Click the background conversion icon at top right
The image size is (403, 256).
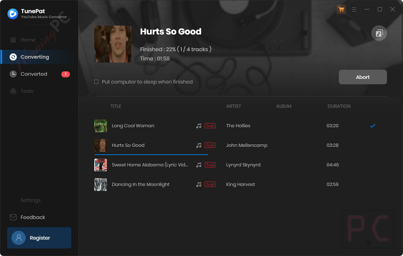(x=379, y=33)
